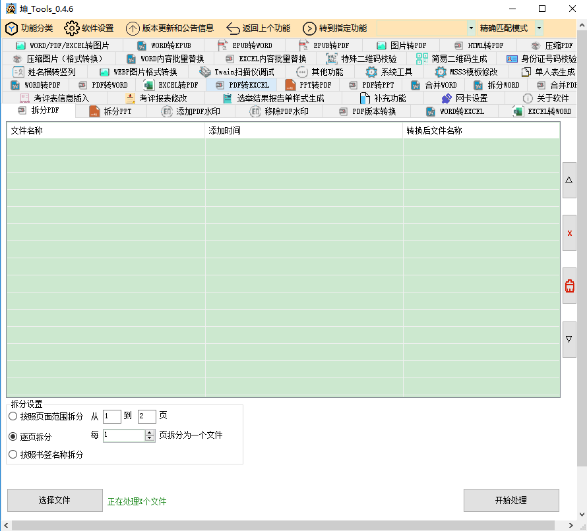Screen dimensions: 587x531
Task: Click the down triangle to move file down
Action: coord(569,339)
